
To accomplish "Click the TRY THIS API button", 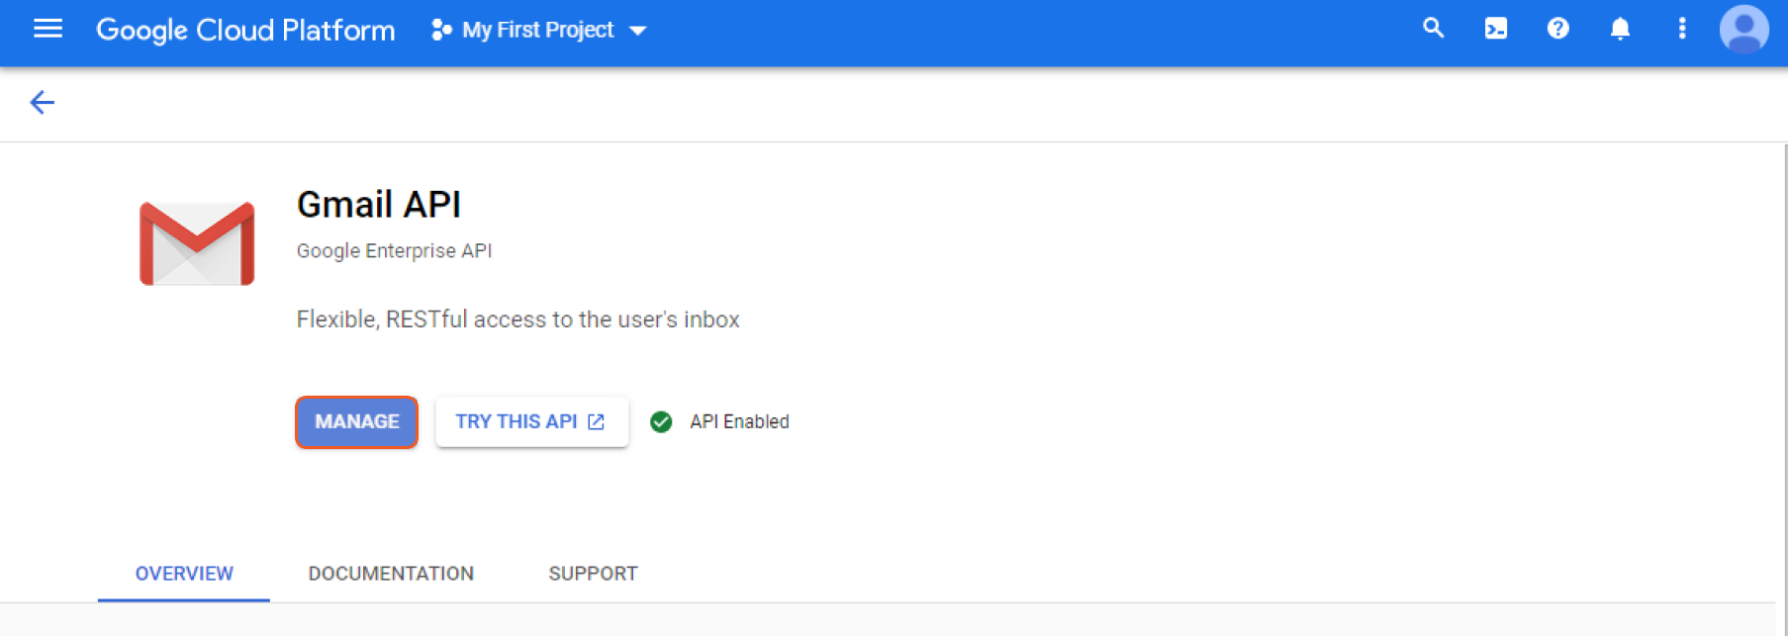I will point(531,422).
